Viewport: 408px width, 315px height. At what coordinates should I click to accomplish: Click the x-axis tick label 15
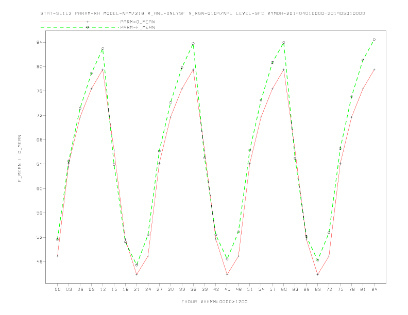[x=114, y=289]
